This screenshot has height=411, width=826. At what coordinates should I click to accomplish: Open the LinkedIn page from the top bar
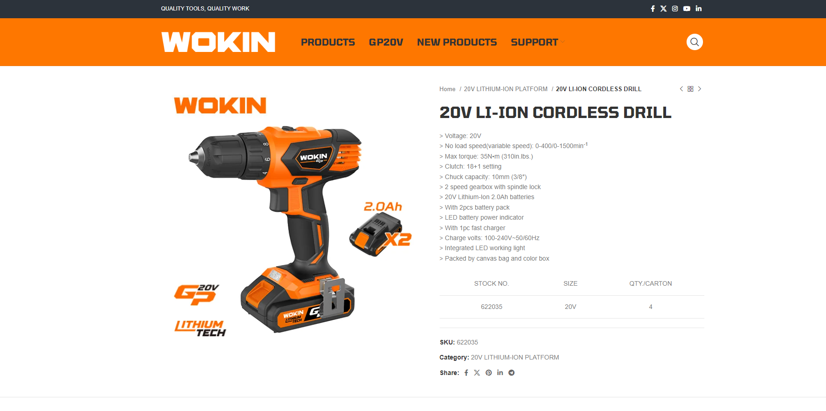coord(698,9)
